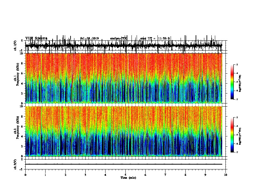Click the ch.2 spectrogram color bar

pyautogui.click(x=232, y=135)
